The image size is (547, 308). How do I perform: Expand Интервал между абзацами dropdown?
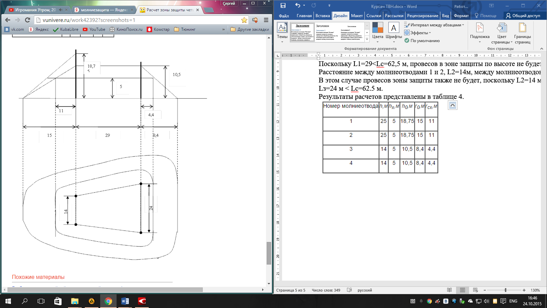(x=463, y=25)
